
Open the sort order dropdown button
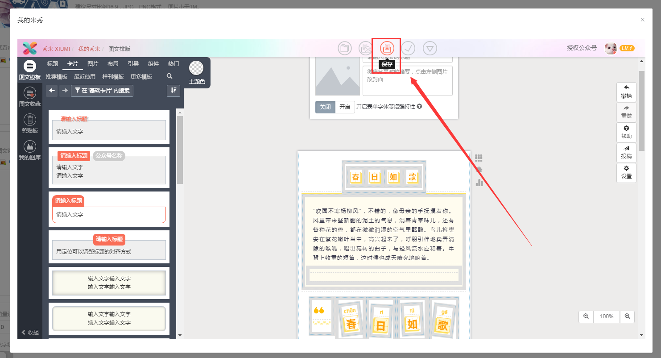tap(173, 91)
